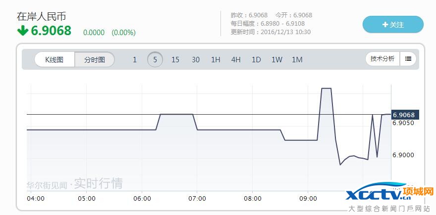Screen dimensions: 436x215
Task: Click the 华尔街见闻 实时行情 watermark
Action: 74,184
